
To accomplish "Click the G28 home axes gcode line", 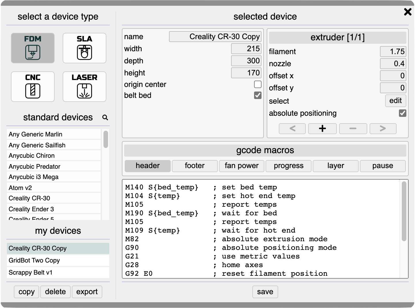I will click(194, 265).
